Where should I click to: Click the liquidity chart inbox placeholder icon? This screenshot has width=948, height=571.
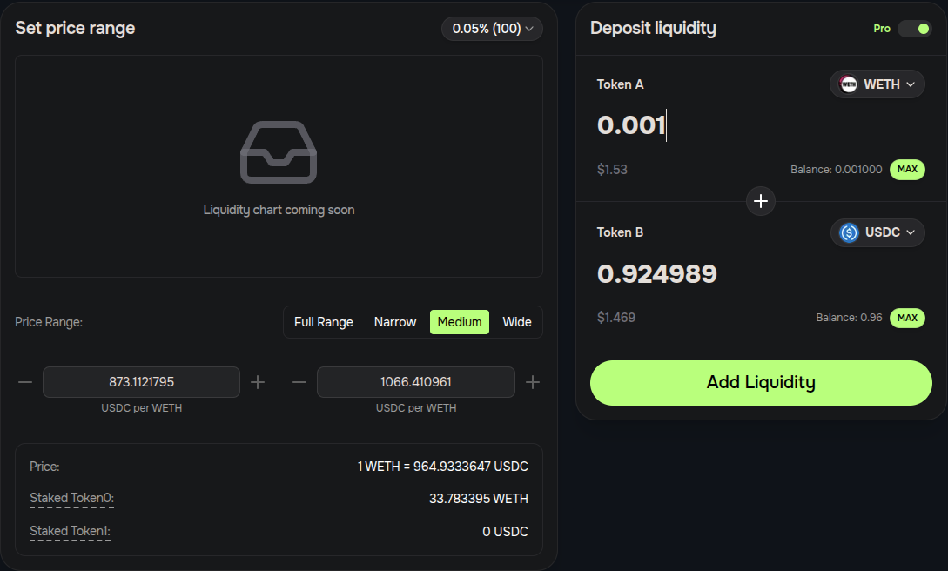click(x=279, y=152)
